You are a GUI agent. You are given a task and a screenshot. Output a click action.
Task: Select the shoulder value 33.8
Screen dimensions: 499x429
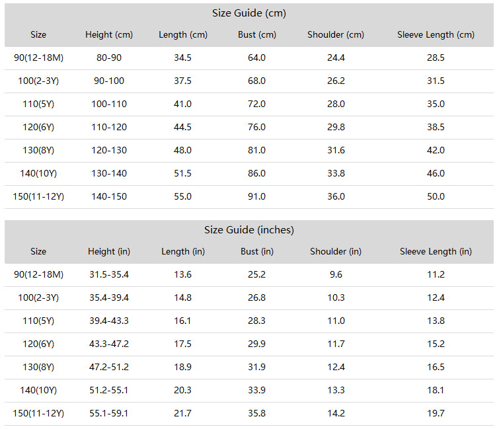(x=336, y=174)
